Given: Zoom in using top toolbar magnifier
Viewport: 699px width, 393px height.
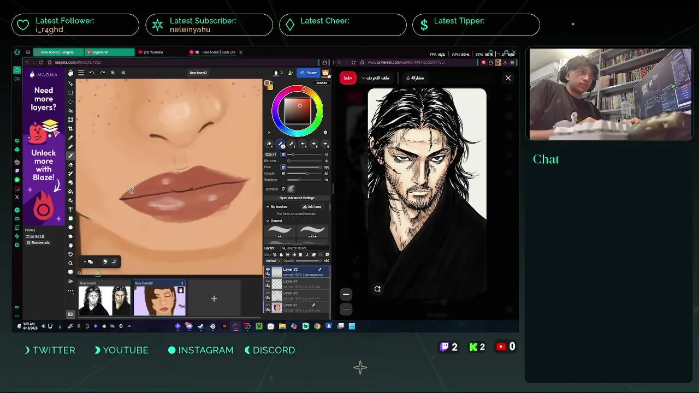Looking at the screenshot, I should [113, 73].
